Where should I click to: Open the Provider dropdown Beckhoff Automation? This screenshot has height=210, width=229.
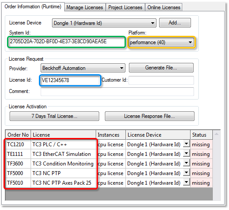pos(83,68)
